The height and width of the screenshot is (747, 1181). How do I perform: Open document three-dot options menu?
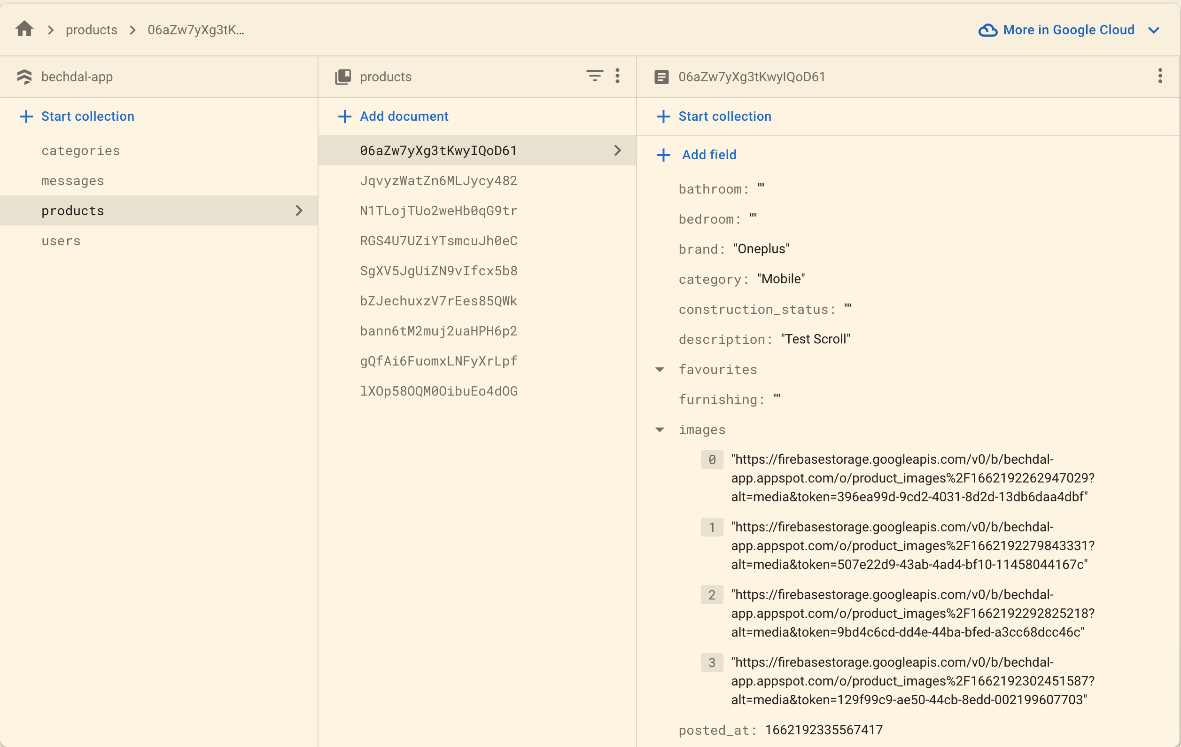1160,76
